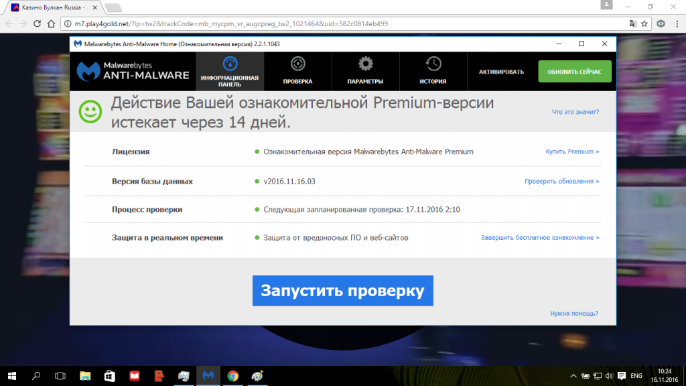Close the Malwarebytes Anti-Malware window
Viewport: 686px width, 386px height.
tap(605, 44)
